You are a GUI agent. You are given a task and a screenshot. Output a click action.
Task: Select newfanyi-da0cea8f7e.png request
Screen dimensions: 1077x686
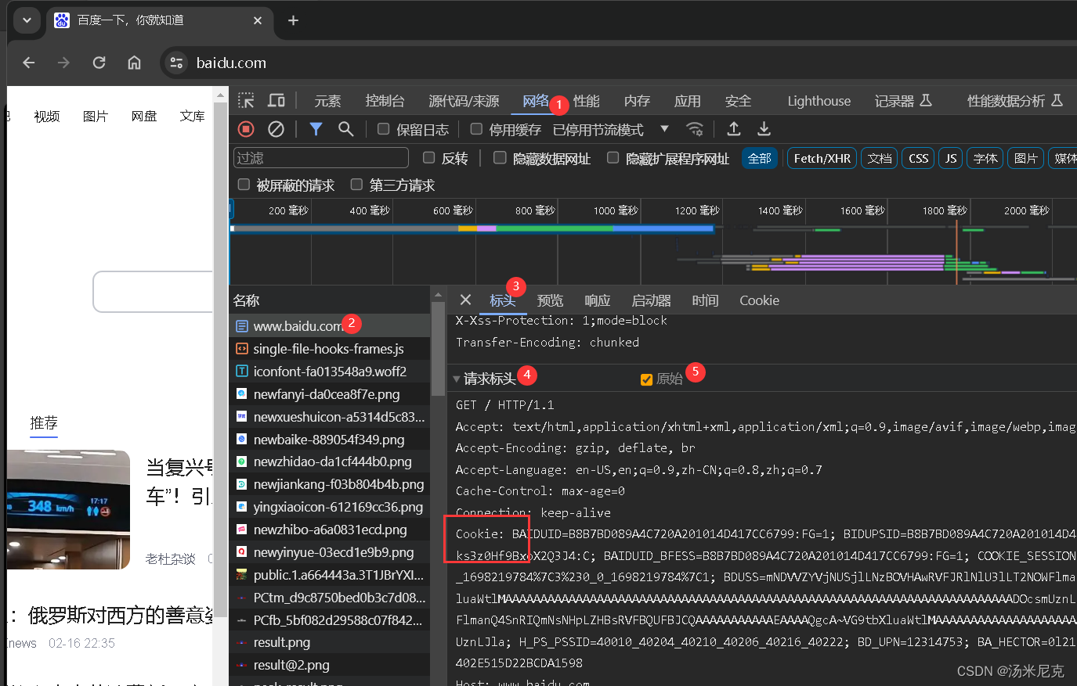point(330,393)
